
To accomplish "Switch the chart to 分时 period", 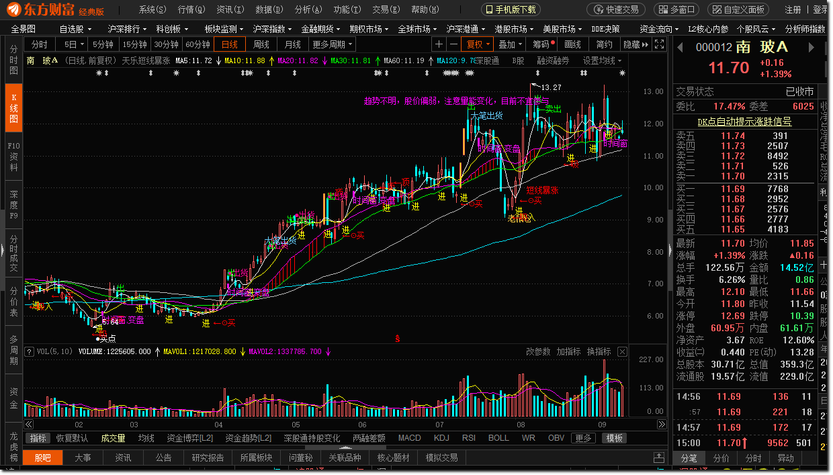I will click(40, 44).
